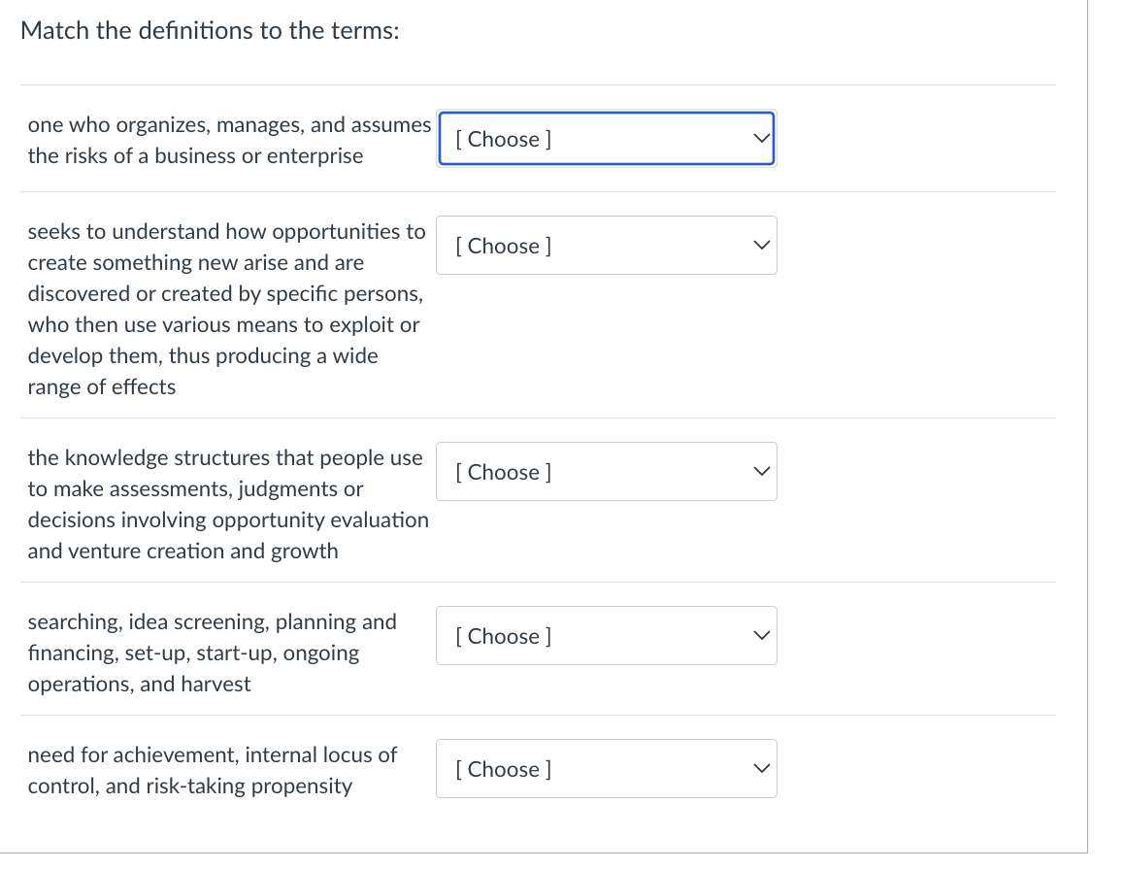Select the '[ Choose ]' placeholder in the last dropdown
Screen dimensions: 1126x870
[504, 769]
